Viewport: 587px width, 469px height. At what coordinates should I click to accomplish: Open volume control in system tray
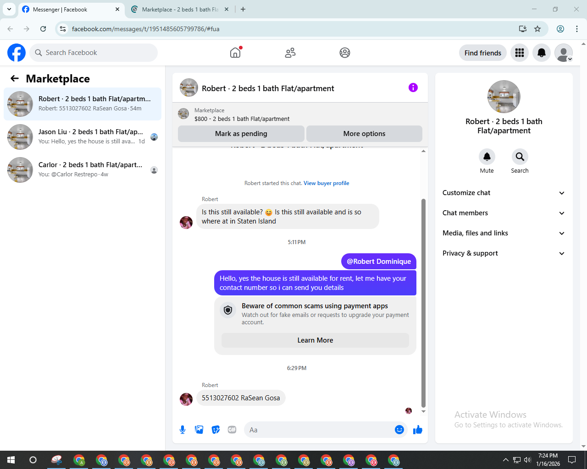pos(527,460)
